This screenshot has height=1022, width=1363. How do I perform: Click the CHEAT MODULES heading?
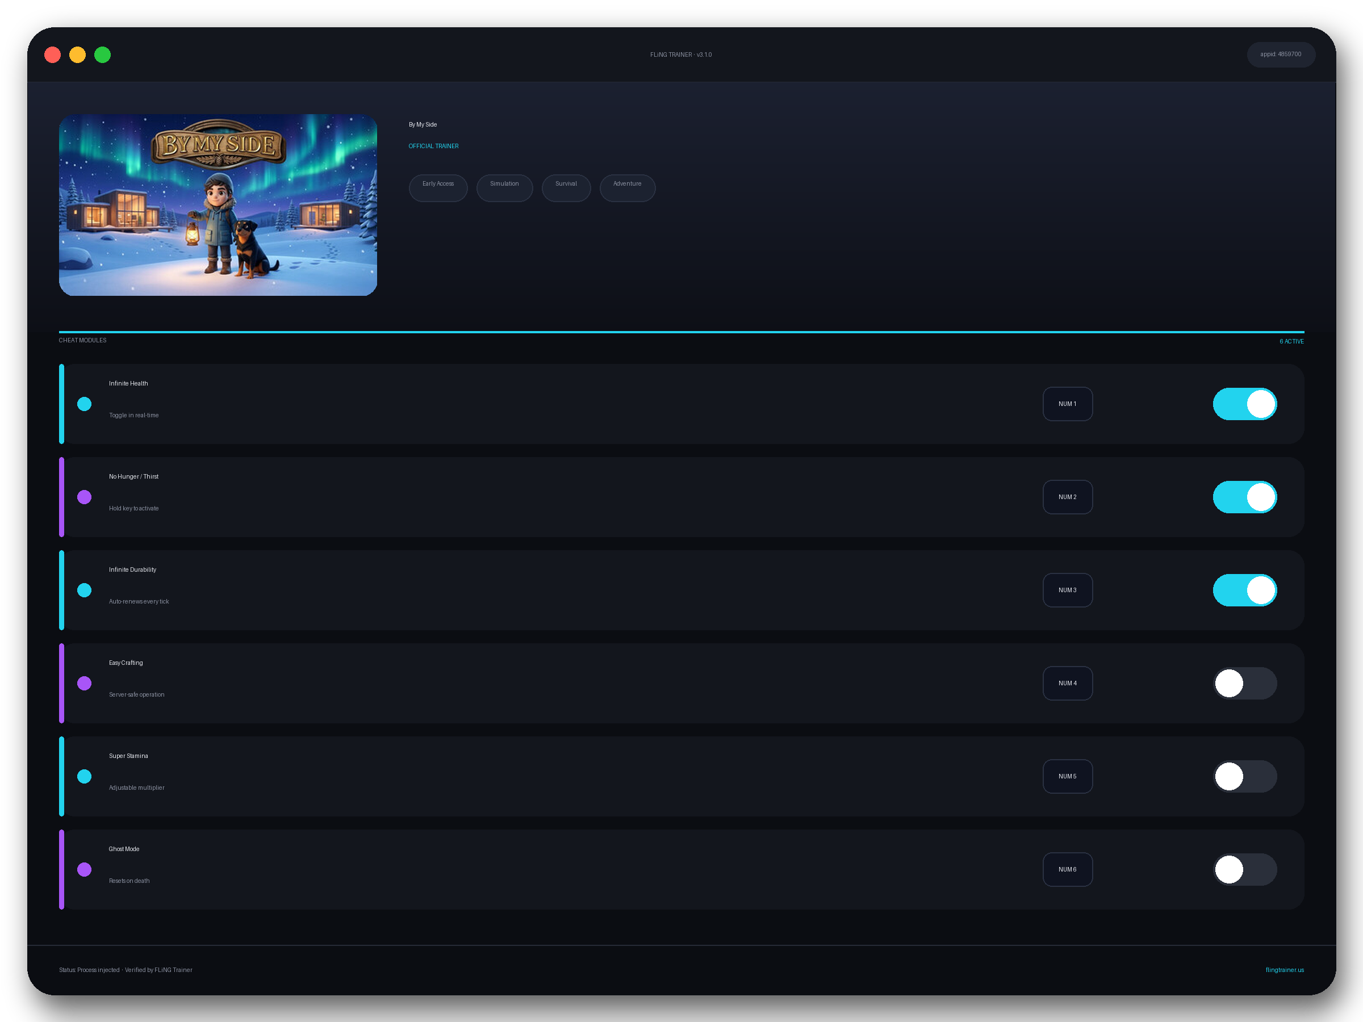click(82, 340)
